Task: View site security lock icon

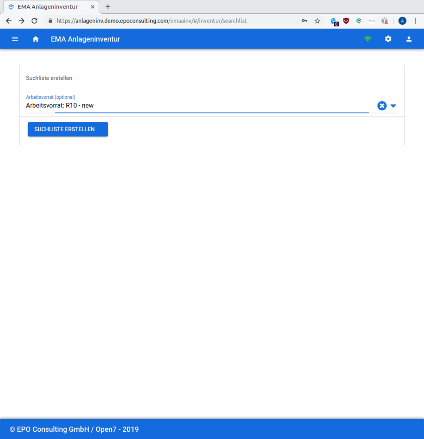Action: click(x=50, y=21)
